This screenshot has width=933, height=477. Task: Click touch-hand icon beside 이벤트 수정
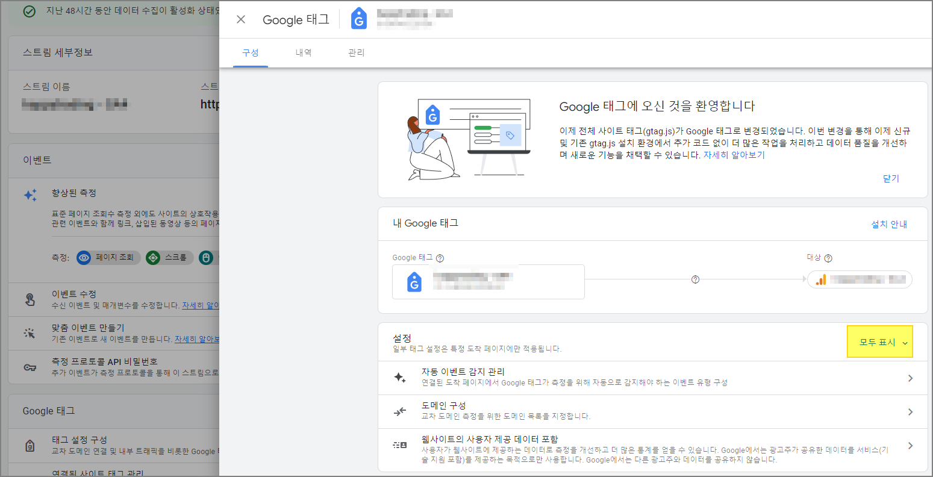click(30, 299)
